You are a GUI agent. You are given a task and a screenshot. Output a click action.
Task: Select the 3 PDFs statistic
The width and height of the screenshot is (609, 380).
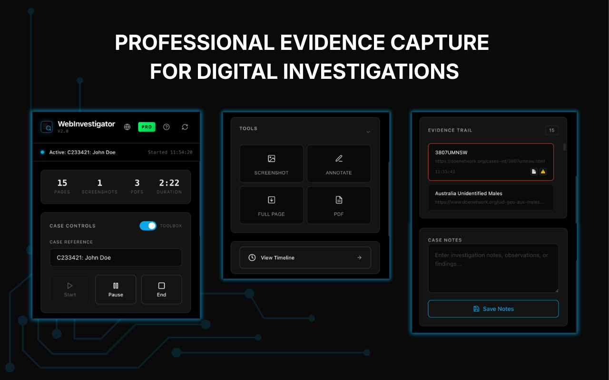click(137, 186)
